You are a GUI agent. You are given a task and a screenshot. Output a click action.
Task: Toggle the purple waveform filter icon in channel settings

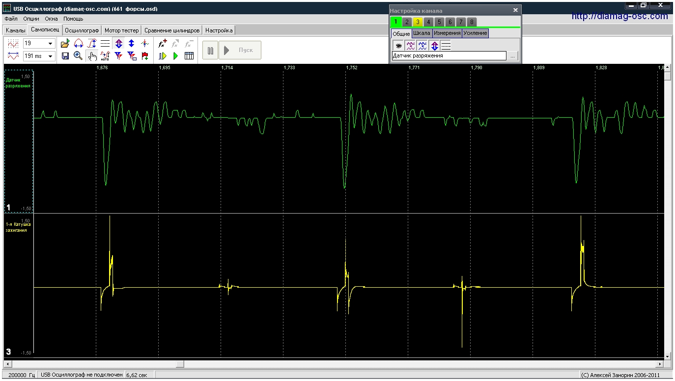(x=410, y=46)
